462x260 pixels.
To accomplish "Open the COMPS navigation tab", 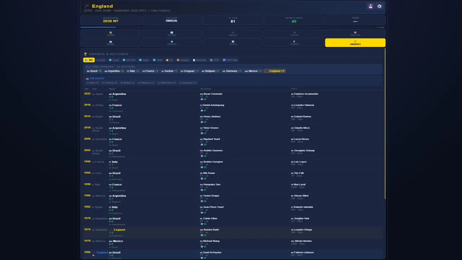I will (294, 43).
